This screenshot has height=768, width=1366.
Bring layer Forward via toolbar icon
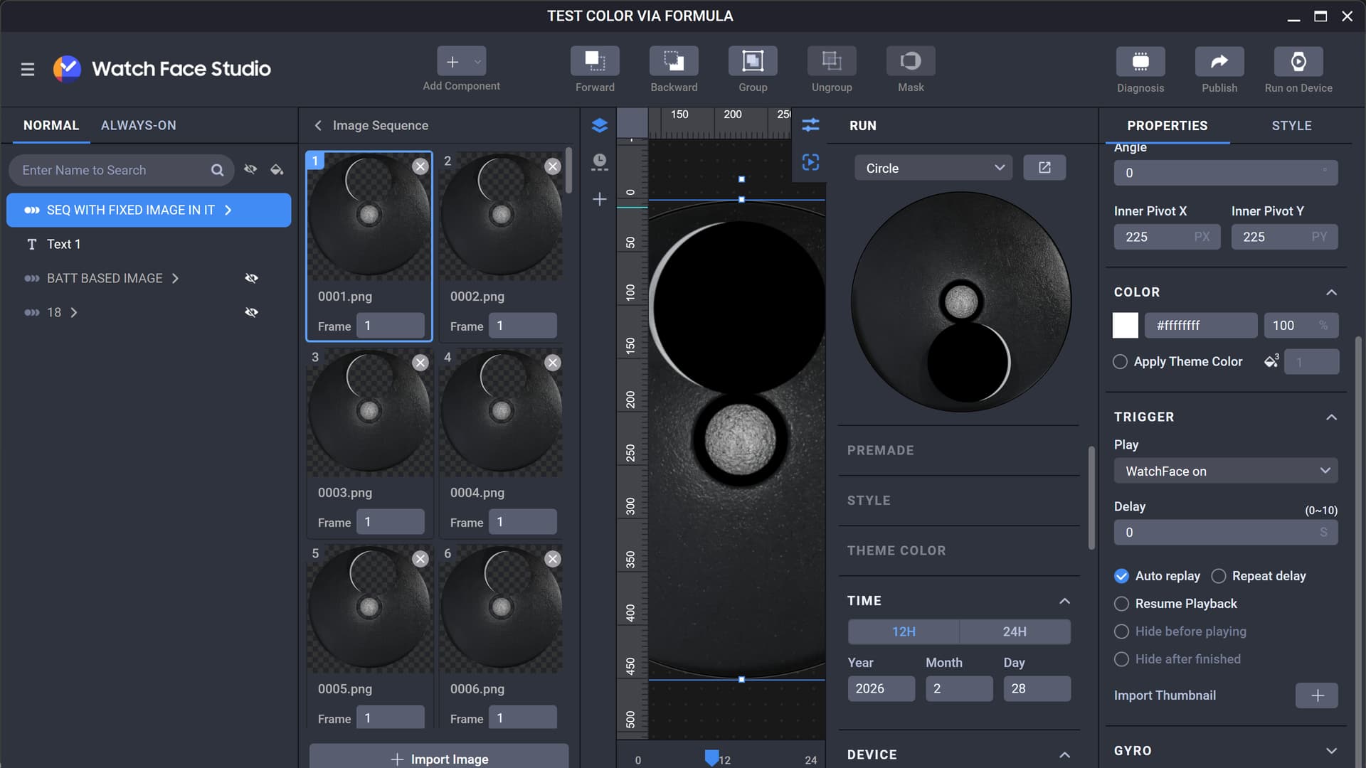(594, 62)
